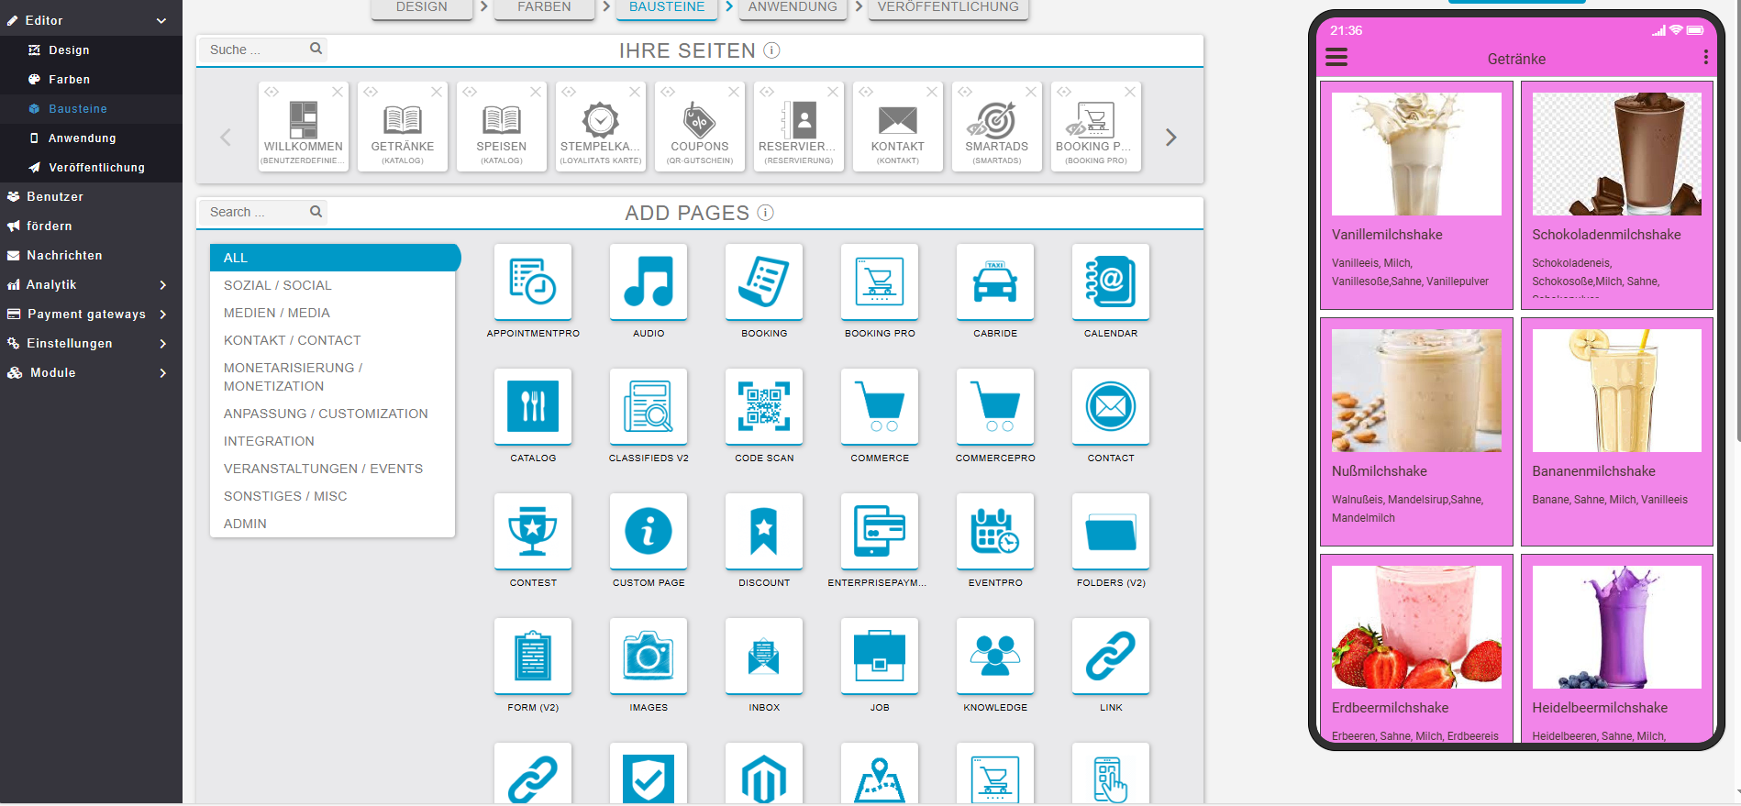Switch to the FARBEN step tab
The width and height of the screenshot is (1741, 806).
pos(544,7)
